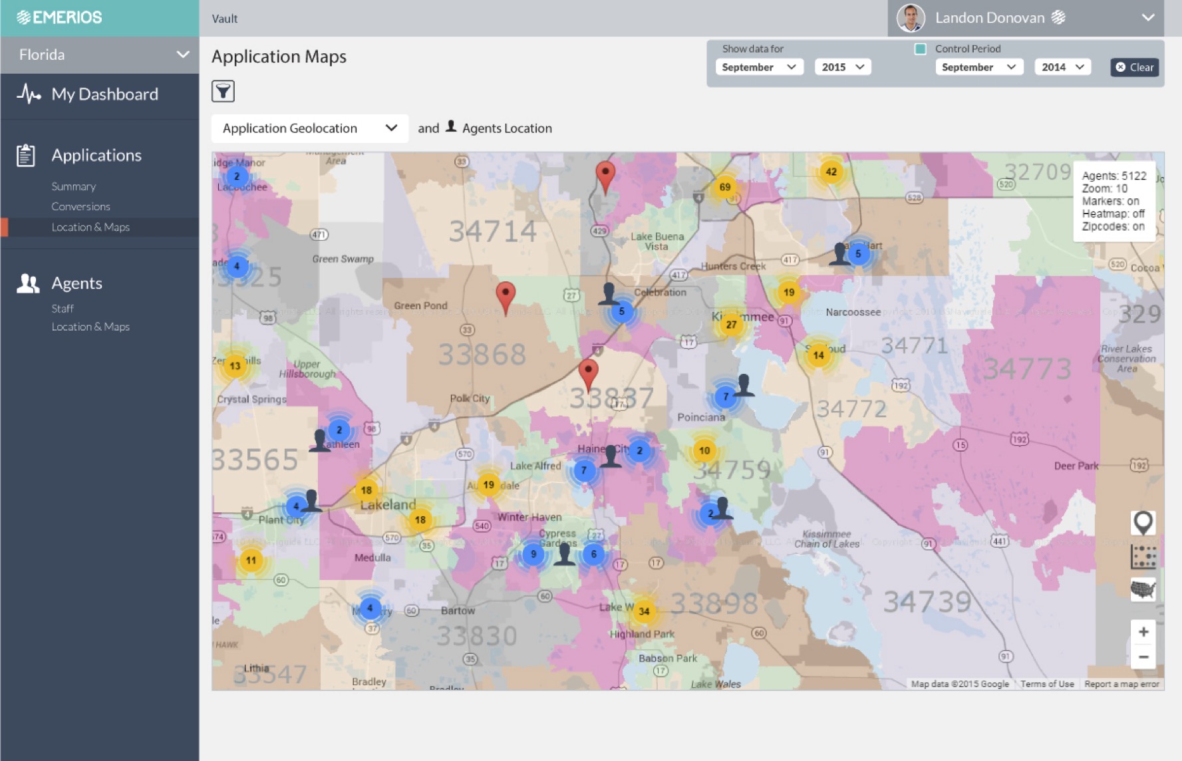Open Show data for September month dropdown
This screenshot has height=761, width=1182.
[x=759, y=67]
